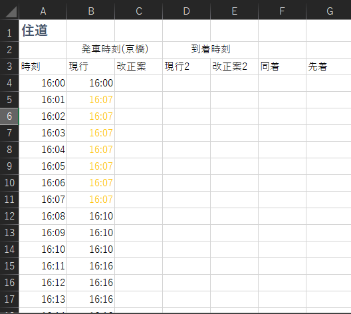Click orange 16:07 in row 5
The image size is (351, 314).
[x=91, y=100]
